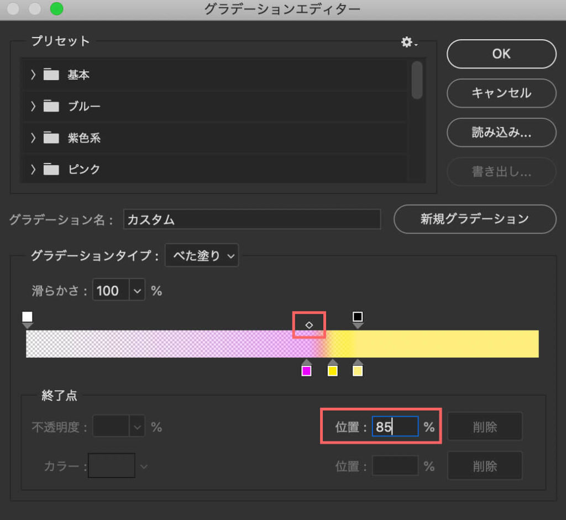Image resolution: width=566 pixels, height=520 pixels.
Task: Click the gradient preview bar
Action: coord(282,344)
